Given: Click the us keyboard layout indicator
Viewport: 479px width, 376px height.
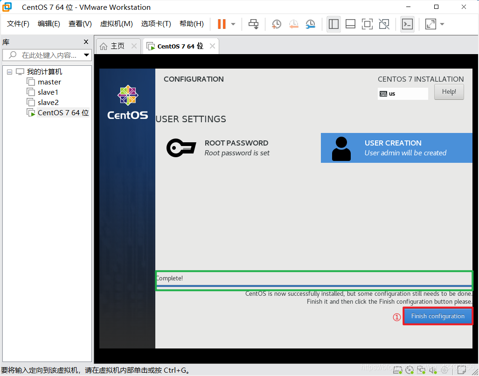Looking at the screenshot, I should pos(403,94).
